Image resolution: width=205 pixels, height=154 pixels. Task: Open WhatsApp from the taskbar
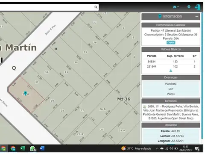(33, 148)
